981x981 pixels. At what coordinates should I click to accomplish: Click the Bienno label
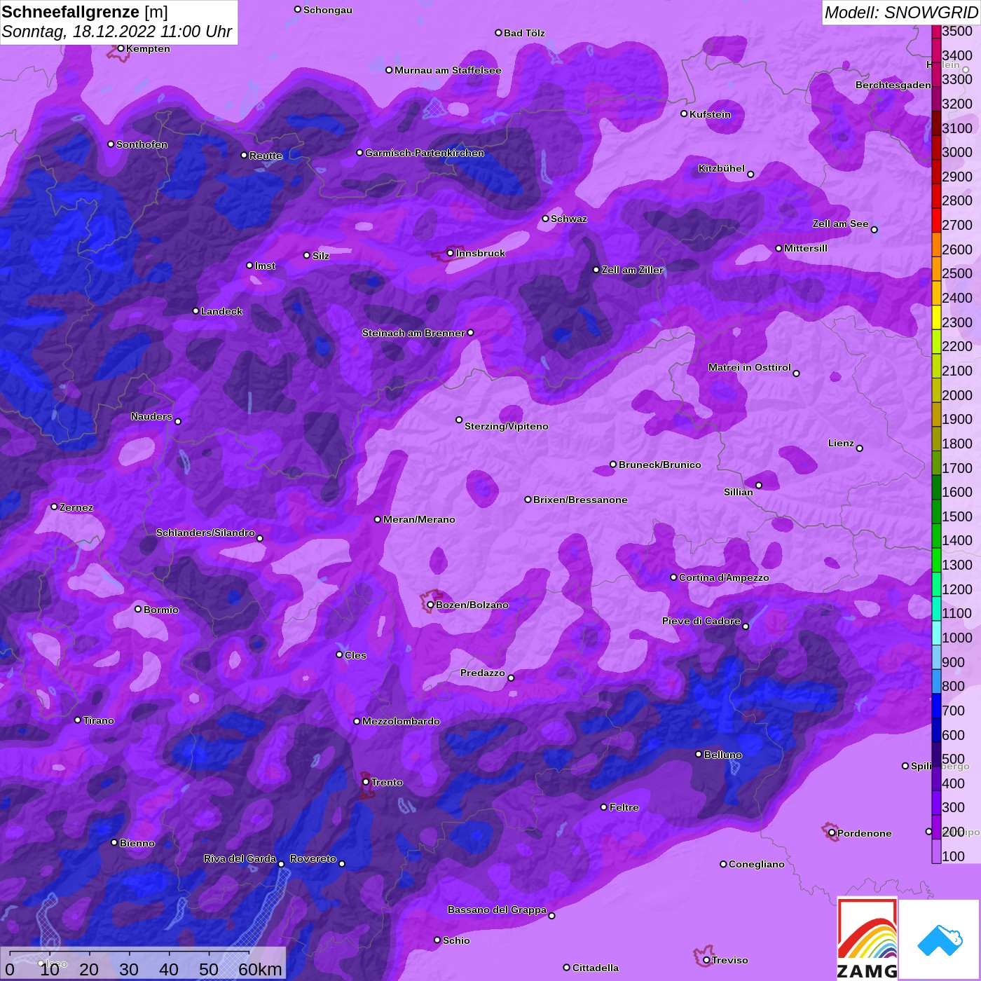pos(137,843)
